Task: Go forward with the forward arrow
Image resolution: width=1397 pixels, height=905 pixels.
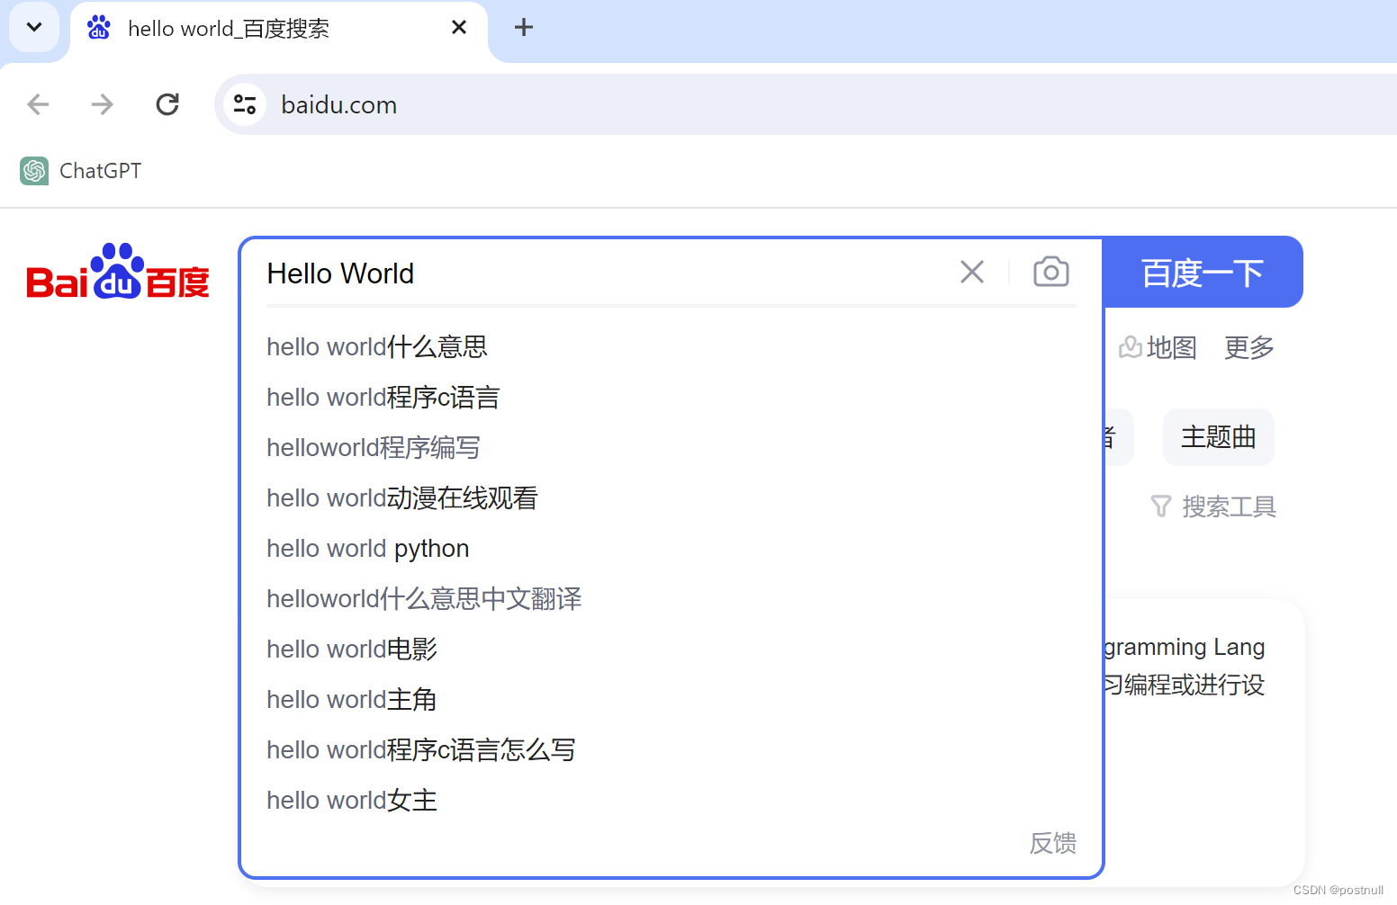Action: point(103,104)
